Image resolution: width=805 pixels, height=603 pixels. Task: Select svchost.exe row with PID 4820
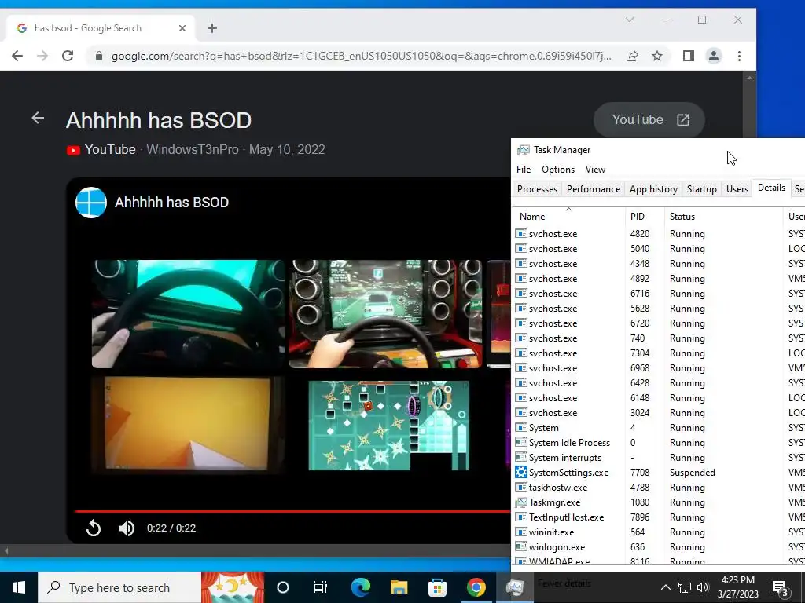[659, 234]
